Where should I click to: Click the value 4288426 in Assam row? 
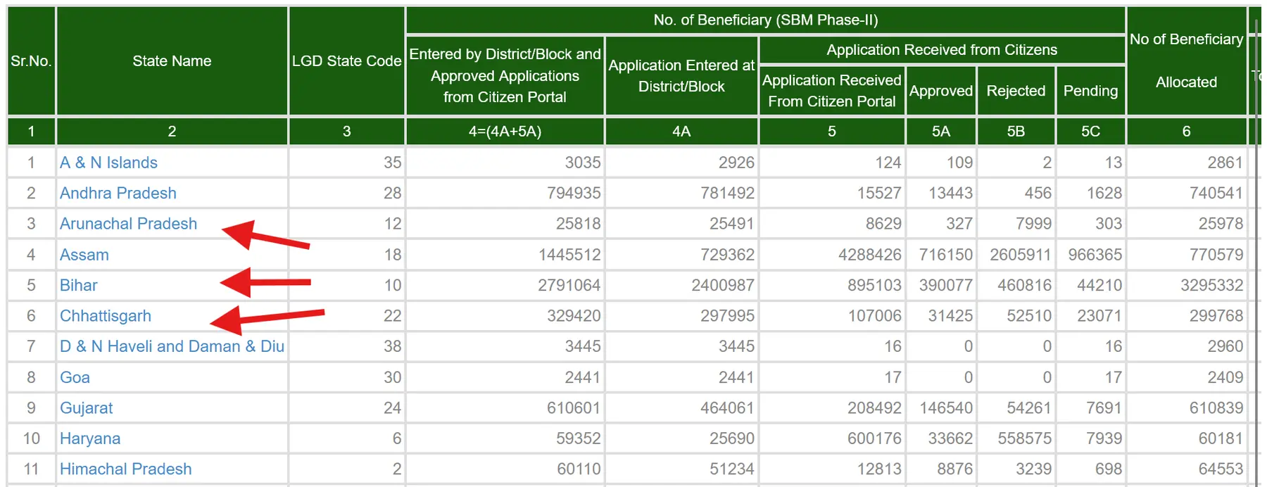click(x=869, y=255)
